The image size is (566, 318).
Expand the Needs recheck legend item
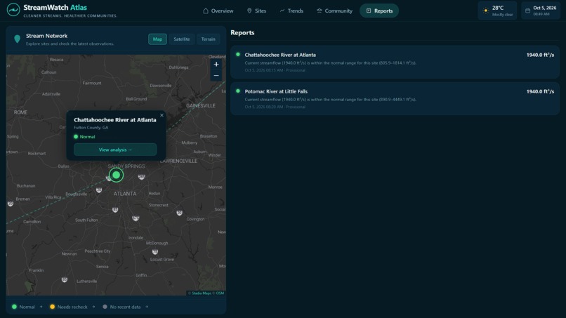pyautogui.click(x=73, y=307)
